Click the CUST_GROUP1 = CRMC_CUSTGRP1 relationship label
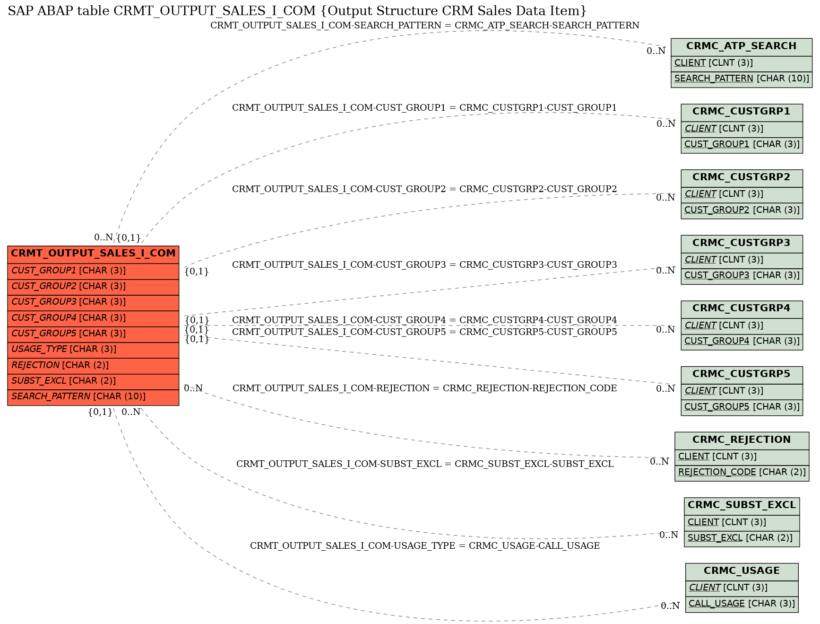This screenshot has height=624, width=820. (x=424, y=108)
